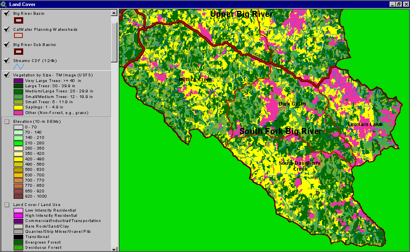Click the CalWater Planning Watersheds outline symbol
The width and height of the screenshot is (410, 252).
18,36
